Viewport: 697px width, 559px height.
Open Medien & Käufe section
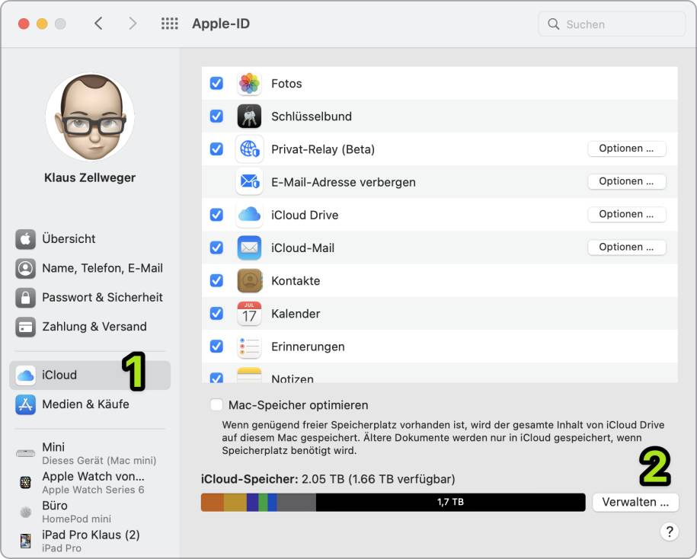[90, 405]
